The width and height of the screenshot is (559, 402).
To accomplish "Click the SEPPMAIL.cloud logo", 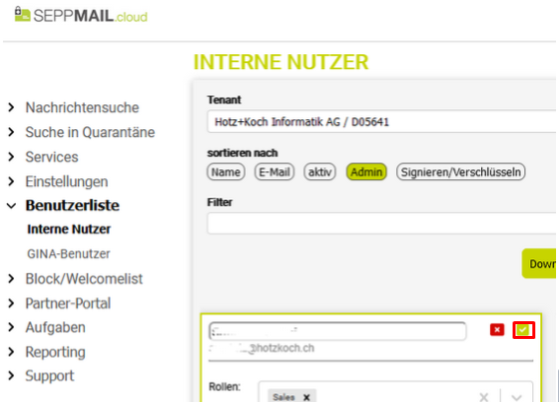I will click(x=81, y=16).
